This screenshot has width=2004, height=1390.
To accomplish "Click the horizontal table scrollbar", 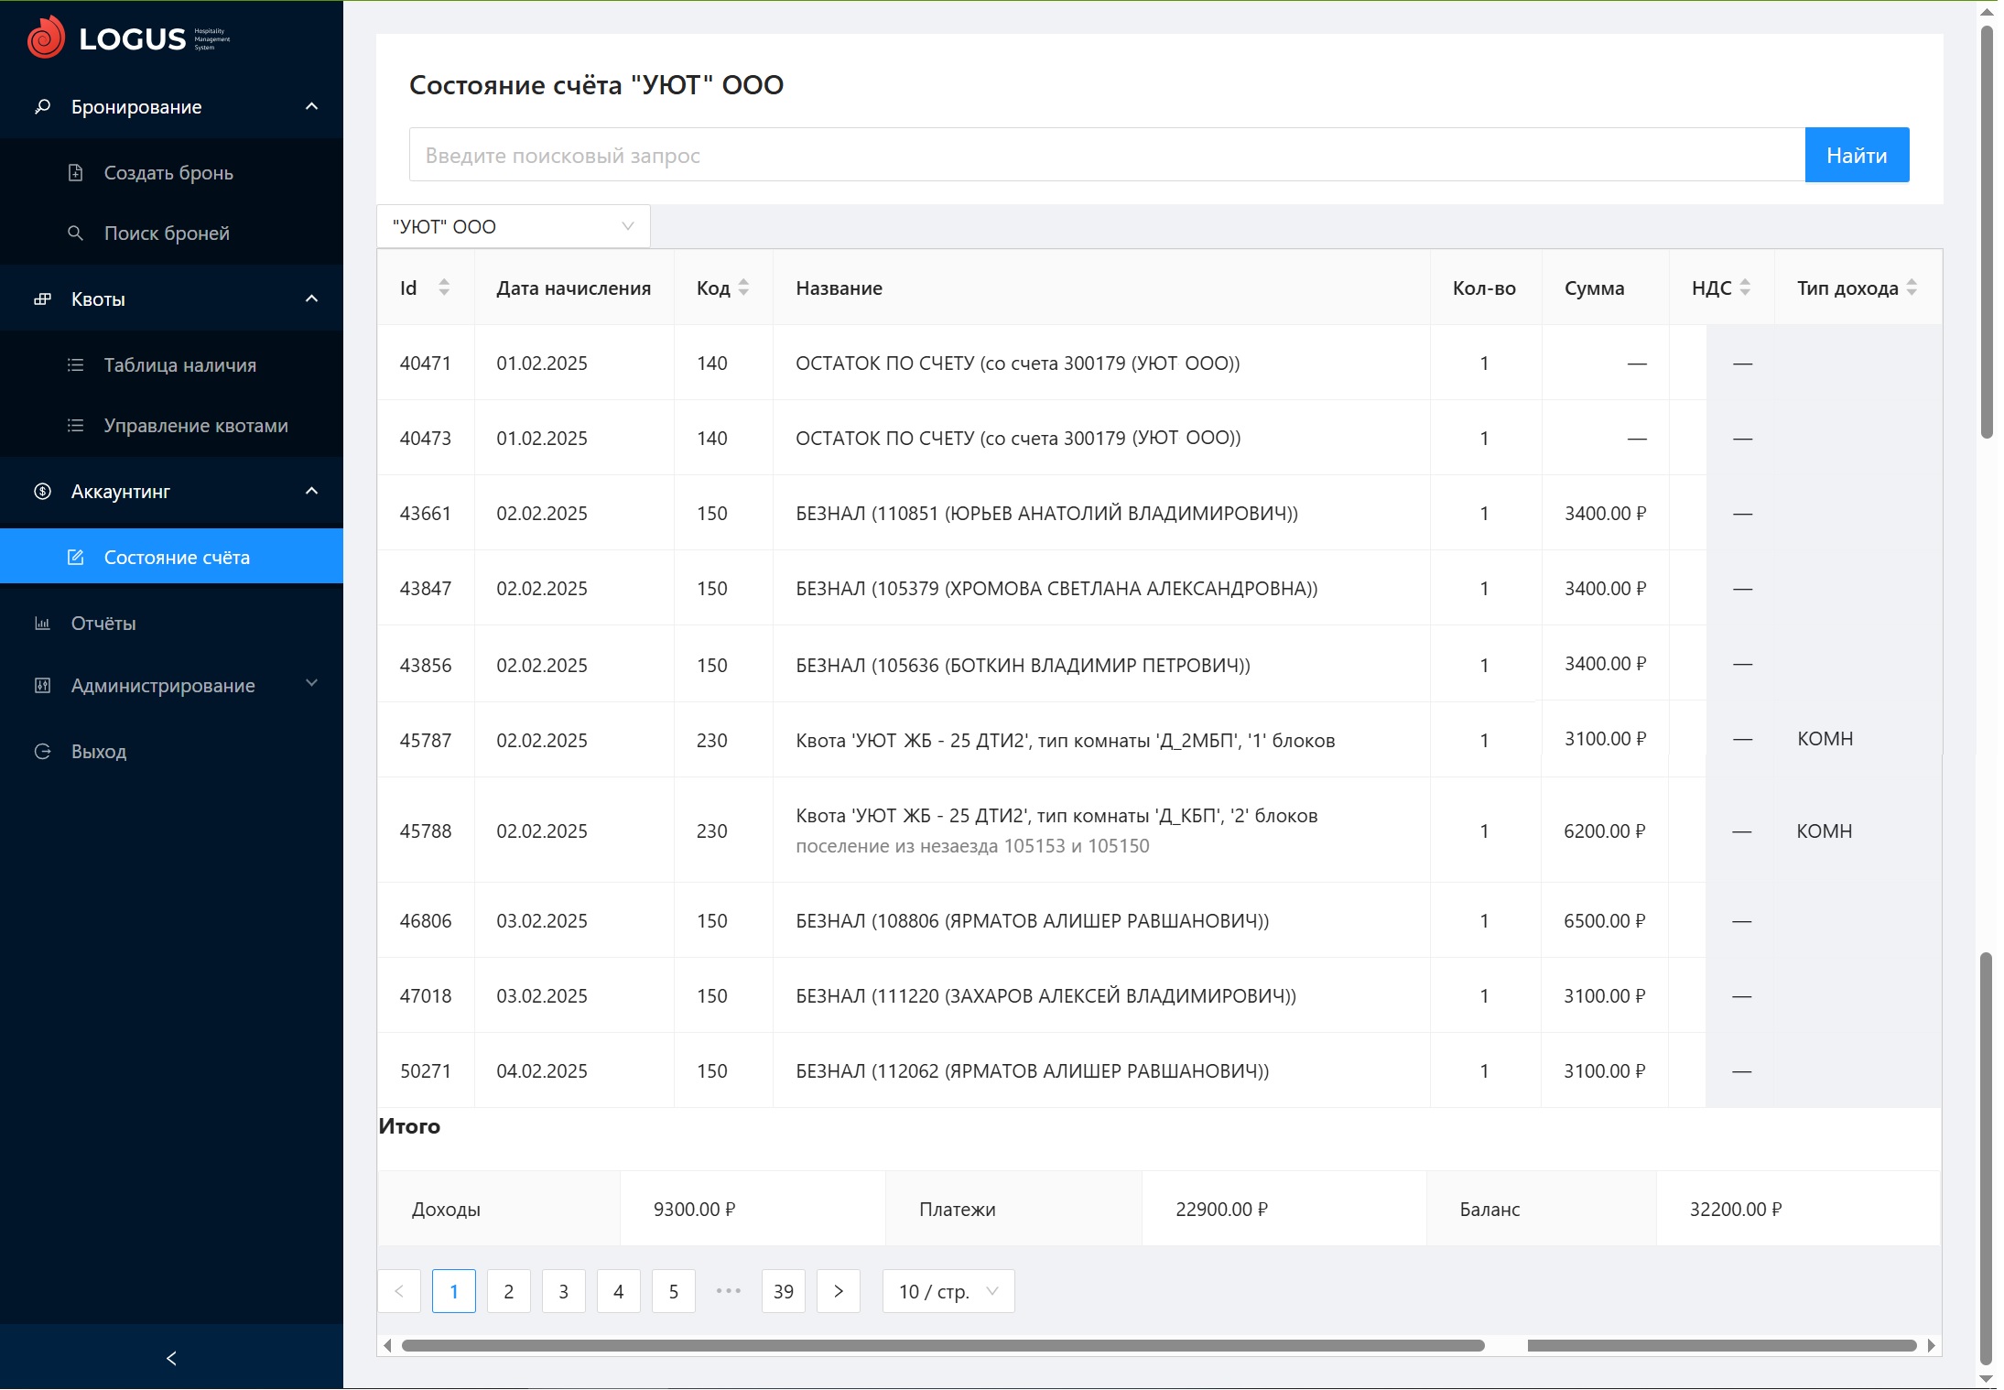I will pos(943,1345).
